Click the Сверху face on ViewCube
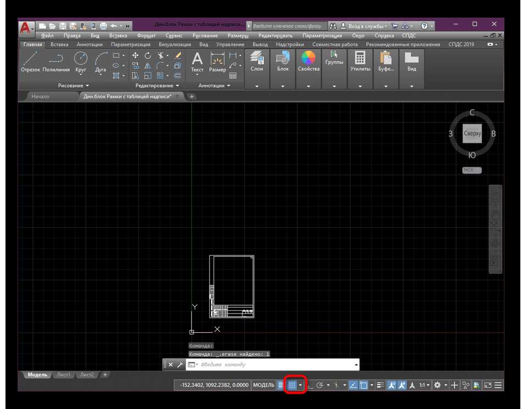Viewport: 522px width, 409px height. tap(472, 133)
